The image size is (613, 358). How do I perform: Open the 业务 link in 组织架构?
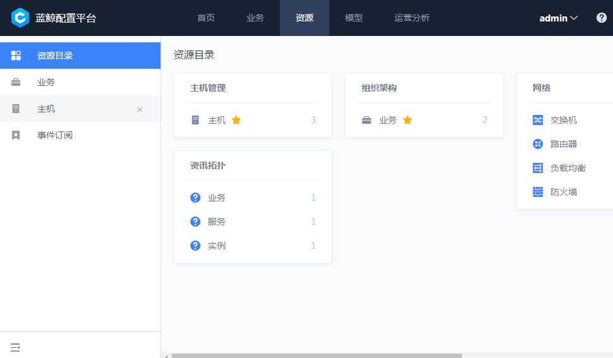pos(388,120)
